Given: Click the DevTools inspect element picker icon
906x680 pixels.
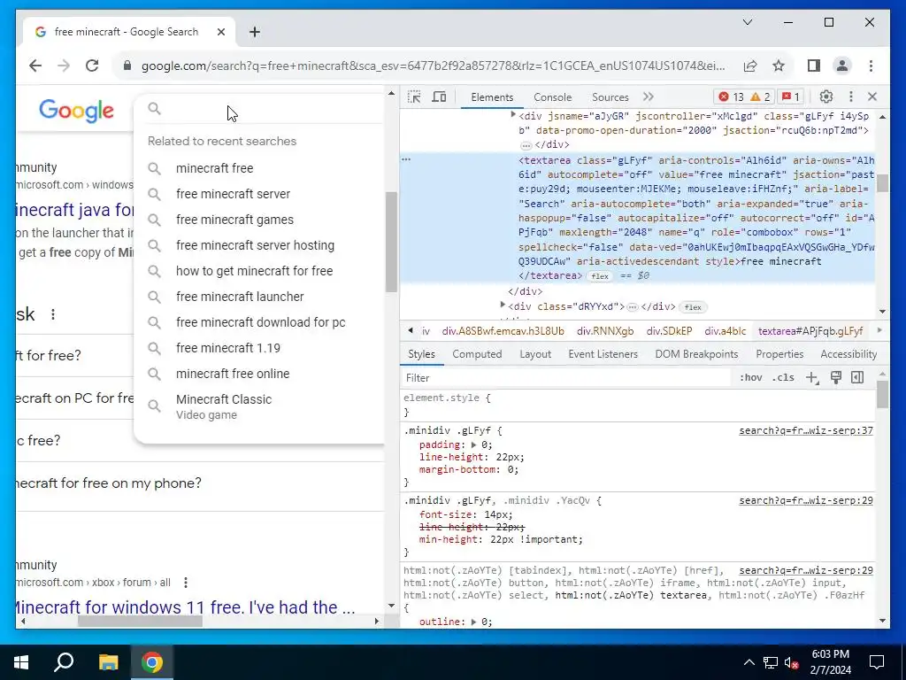Looking at the screenshot, I should [x=414, y=97].
